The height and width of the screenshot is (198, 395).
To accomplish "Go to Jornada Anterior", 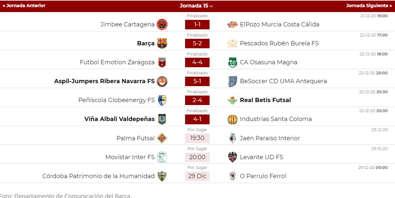I will [x=24, y=6].
